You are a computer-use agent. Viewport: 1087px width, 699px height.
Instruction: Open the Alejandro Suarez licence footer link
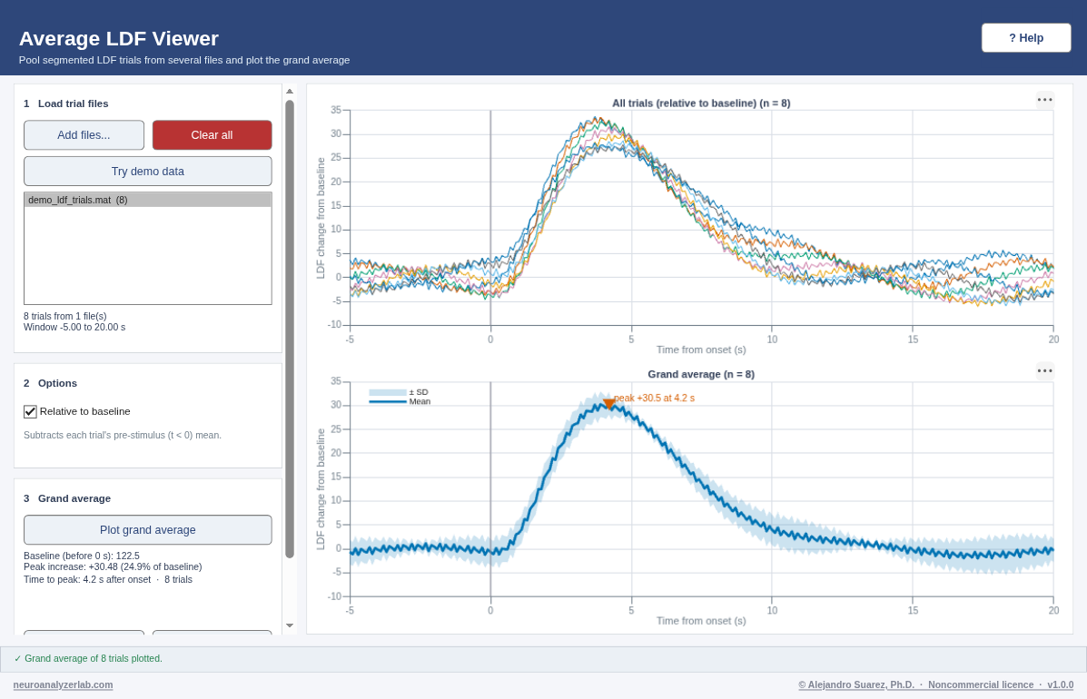(x=936, y=684)
